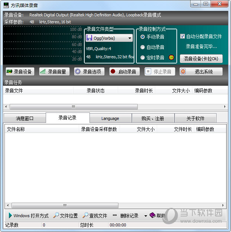Switch to 录音记录 tab
Viewport: 231px width, 232px height.
[68, 118]
